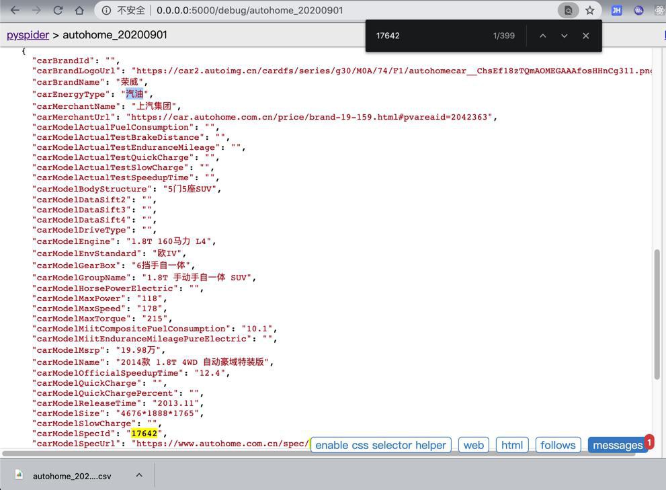Click the carModelMsrp value 19.98万

138,350
